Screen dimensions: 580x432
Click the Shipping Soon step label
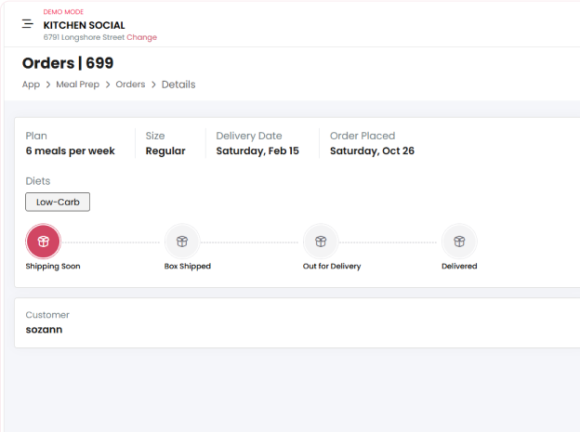(53, 267)
